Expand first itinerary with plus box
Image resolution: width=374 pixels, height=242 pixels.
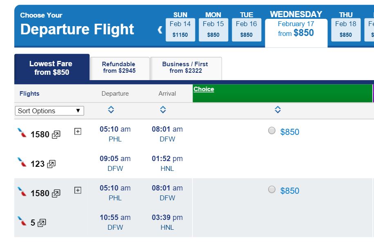click(x=78, y=131)
